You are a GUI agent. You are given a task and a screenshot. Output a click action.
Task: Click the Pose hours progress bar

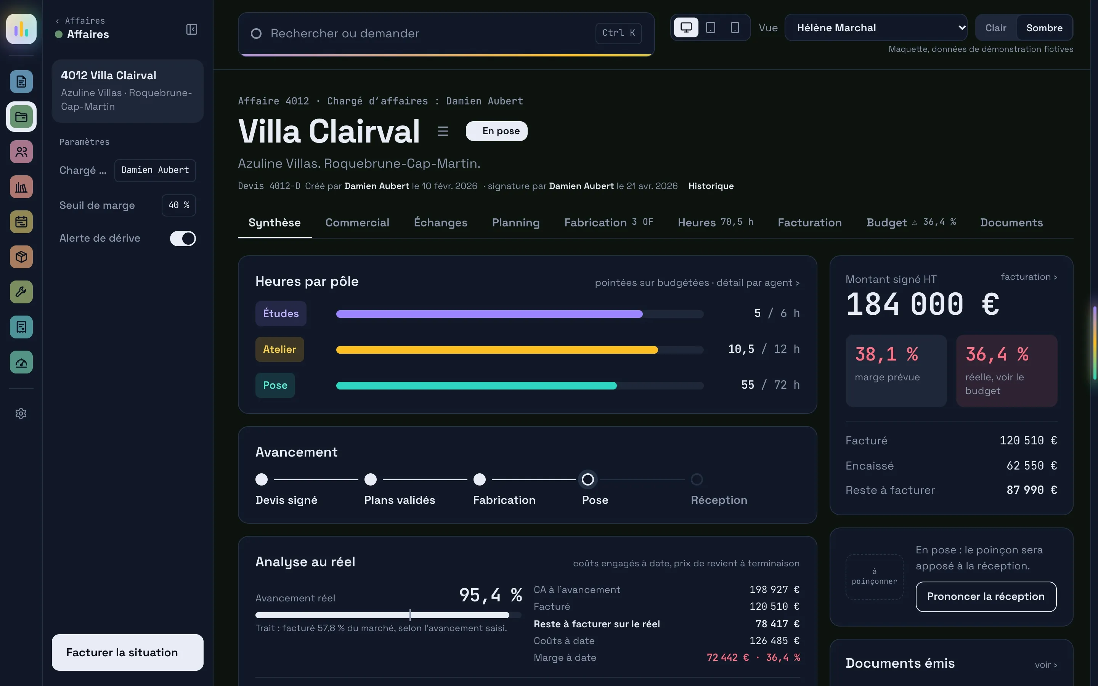tap(520, 386)
